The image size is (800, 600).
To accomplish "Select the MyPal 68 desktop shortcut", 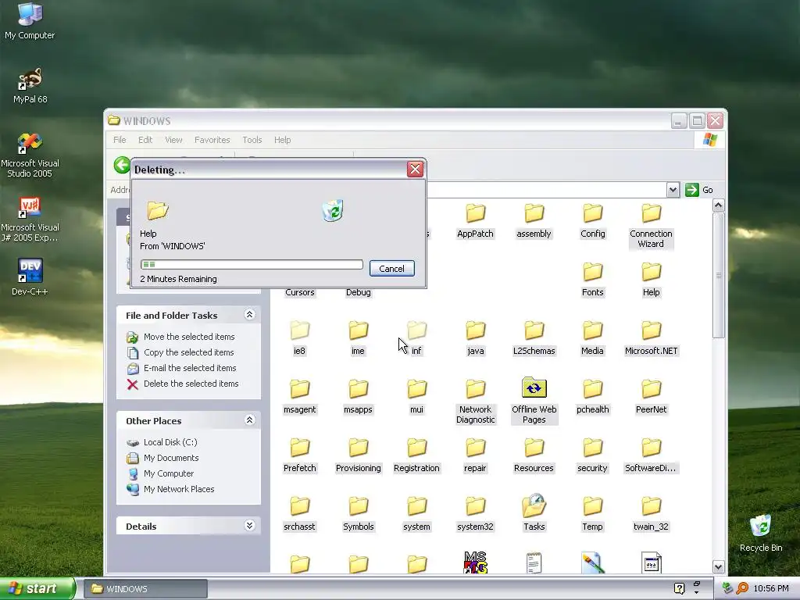I will tap(30, 86).
